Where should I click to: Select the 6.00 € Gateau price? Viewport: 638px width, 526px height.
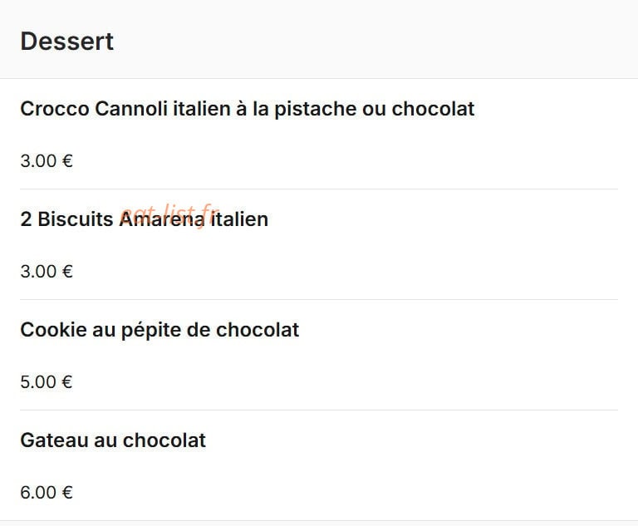47,493
